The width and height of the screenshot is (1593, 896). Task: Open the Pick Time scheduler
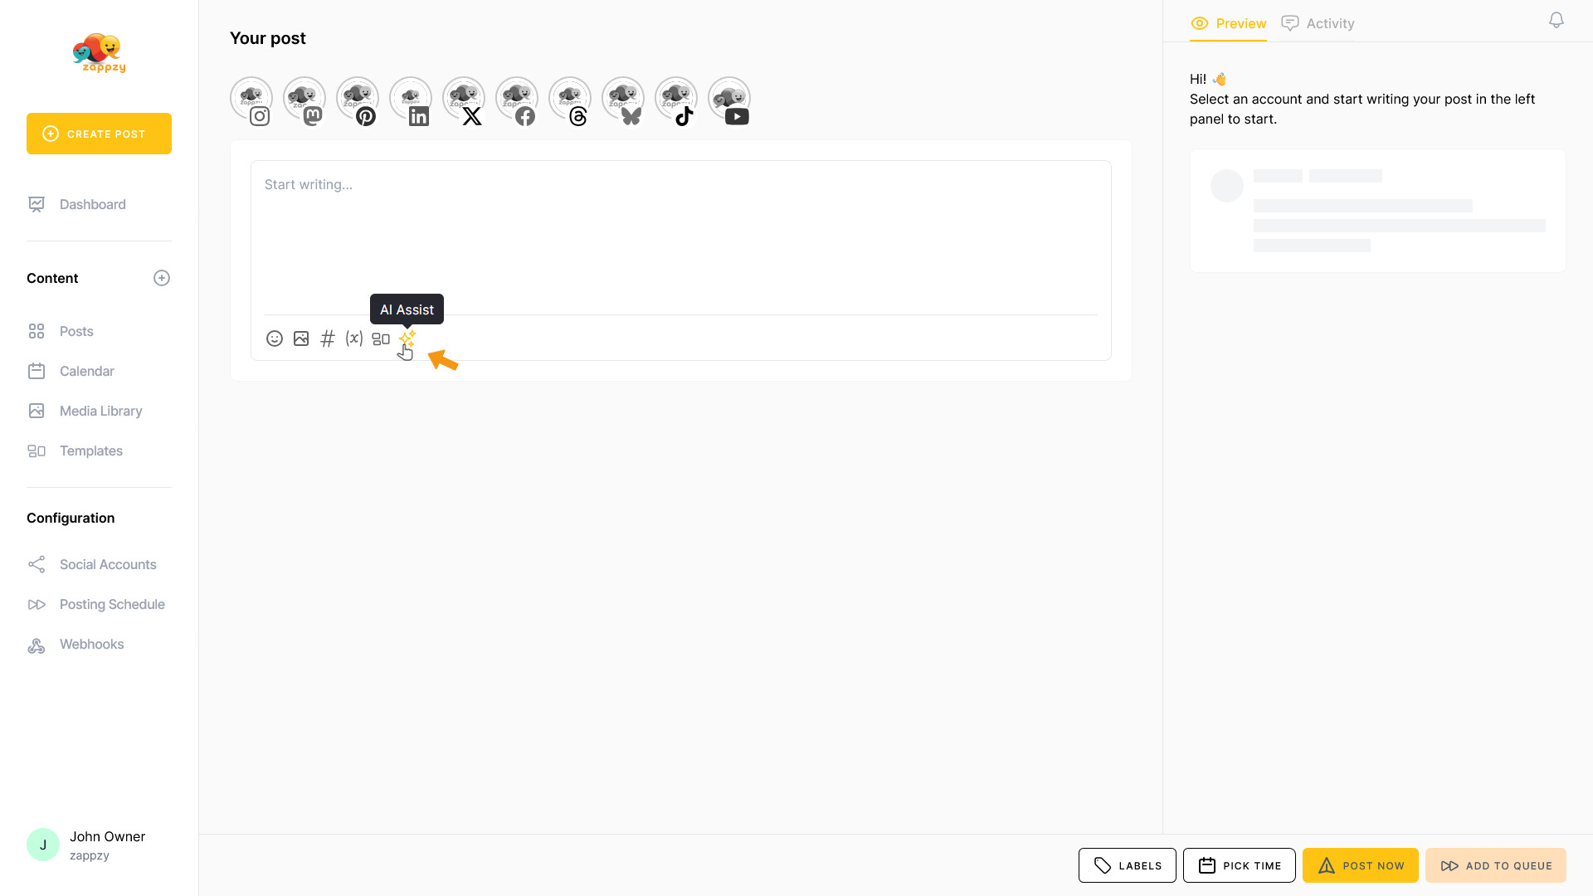[1239, 865]
